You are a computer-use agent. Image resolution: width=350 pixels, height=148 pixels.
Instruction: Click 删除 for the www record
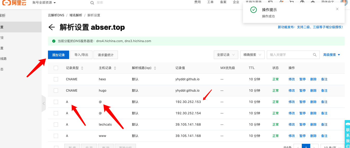[x=313, y=136]
